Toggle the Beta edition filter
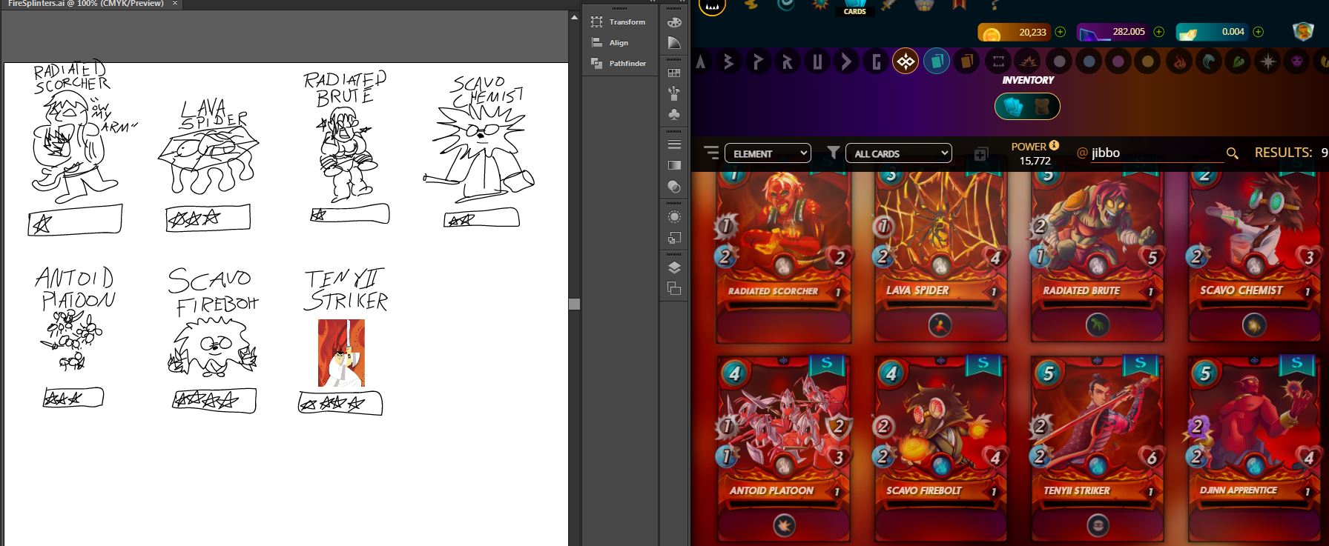1329x546 pixels. (x=728, y=61)
